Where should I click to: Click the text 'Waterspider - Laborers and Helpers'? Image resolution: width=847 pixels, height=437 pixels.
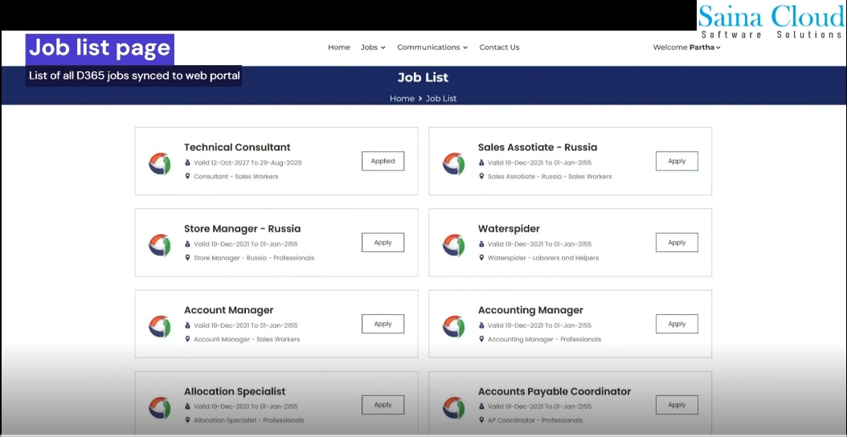[543, 258]
